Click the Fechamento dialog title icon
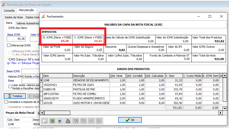 pos(43,16)
